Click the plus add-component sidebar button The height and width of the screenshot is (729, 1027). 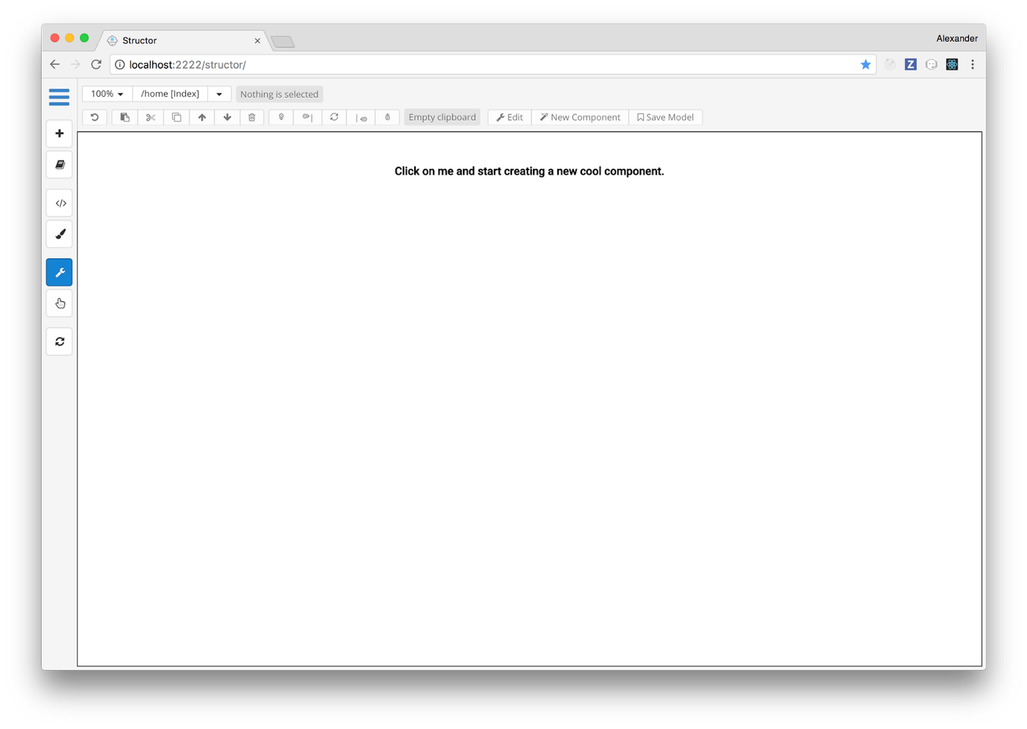tap(59, 133)
